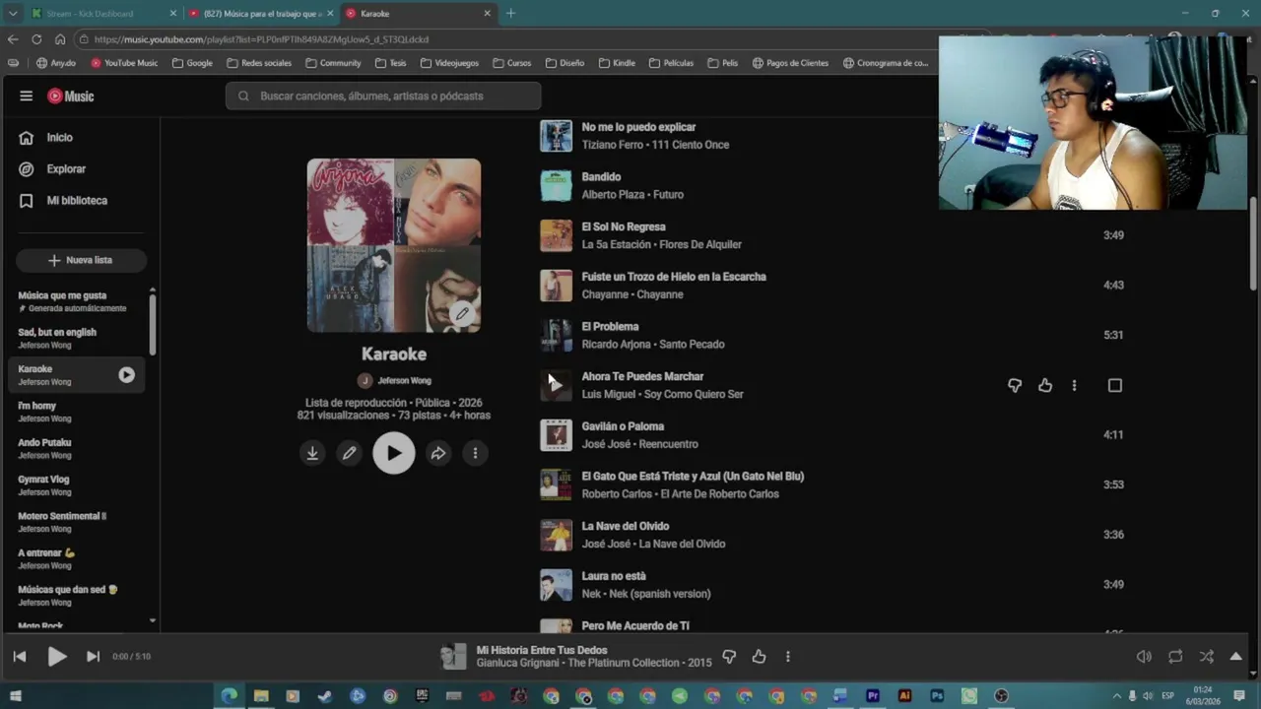Viewport: 1261px width, 709px height.
Task: Click the player bar album thumbnail
Action: 453,656
